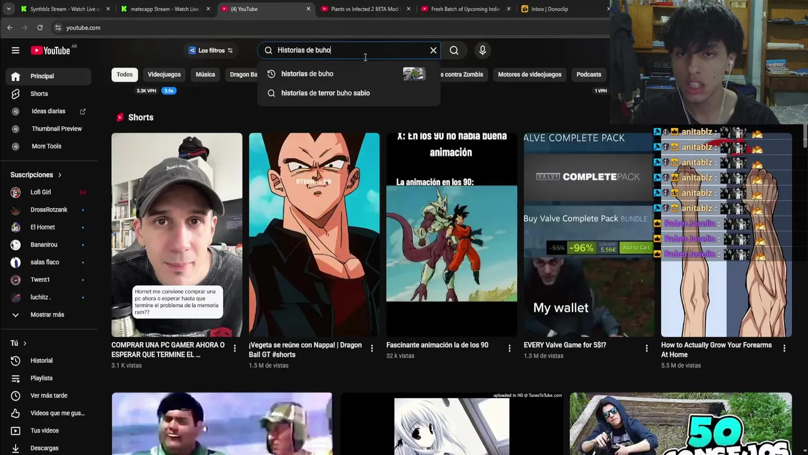This screenshot has height=455, width=808.
Task: Open Thumbnail Preview sidebar item
Action: click(x=49, y=129)
